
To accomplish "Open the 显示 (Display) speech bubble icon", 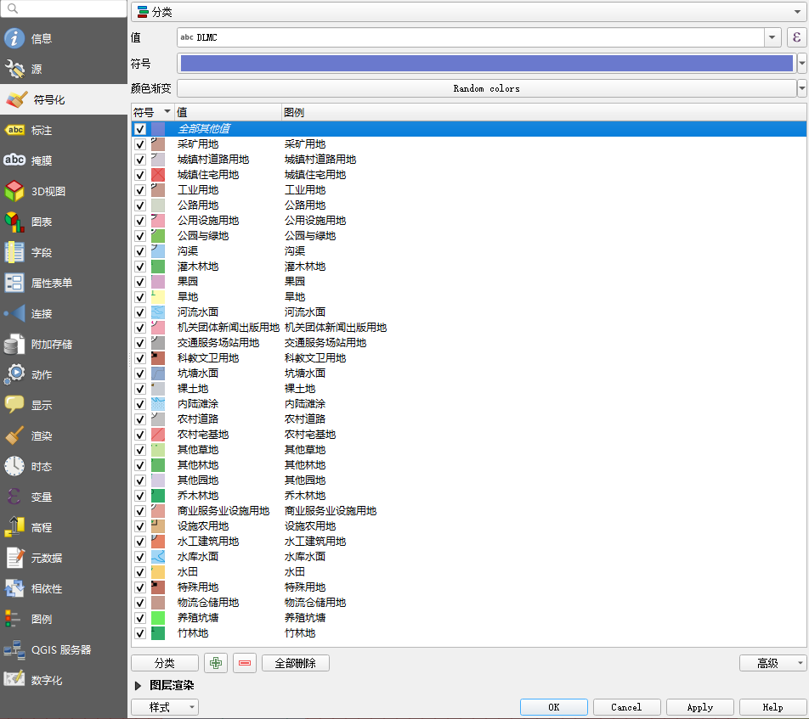I will pyautogui.click(x=14, y=405).
